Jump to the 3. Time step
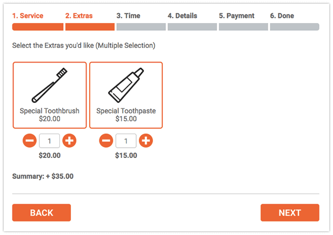 click(128, 16)
